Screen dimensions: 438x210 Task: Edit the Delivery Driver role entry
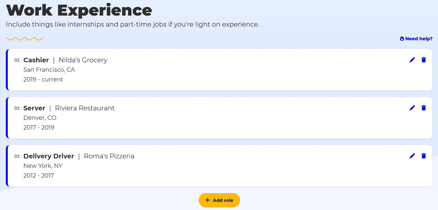click(412, 156)
